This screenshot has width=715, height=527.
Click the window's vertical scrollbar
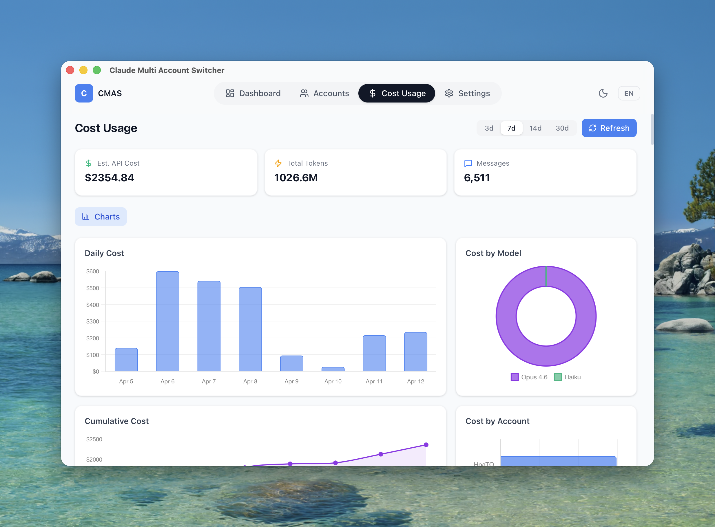pos(652,129)
